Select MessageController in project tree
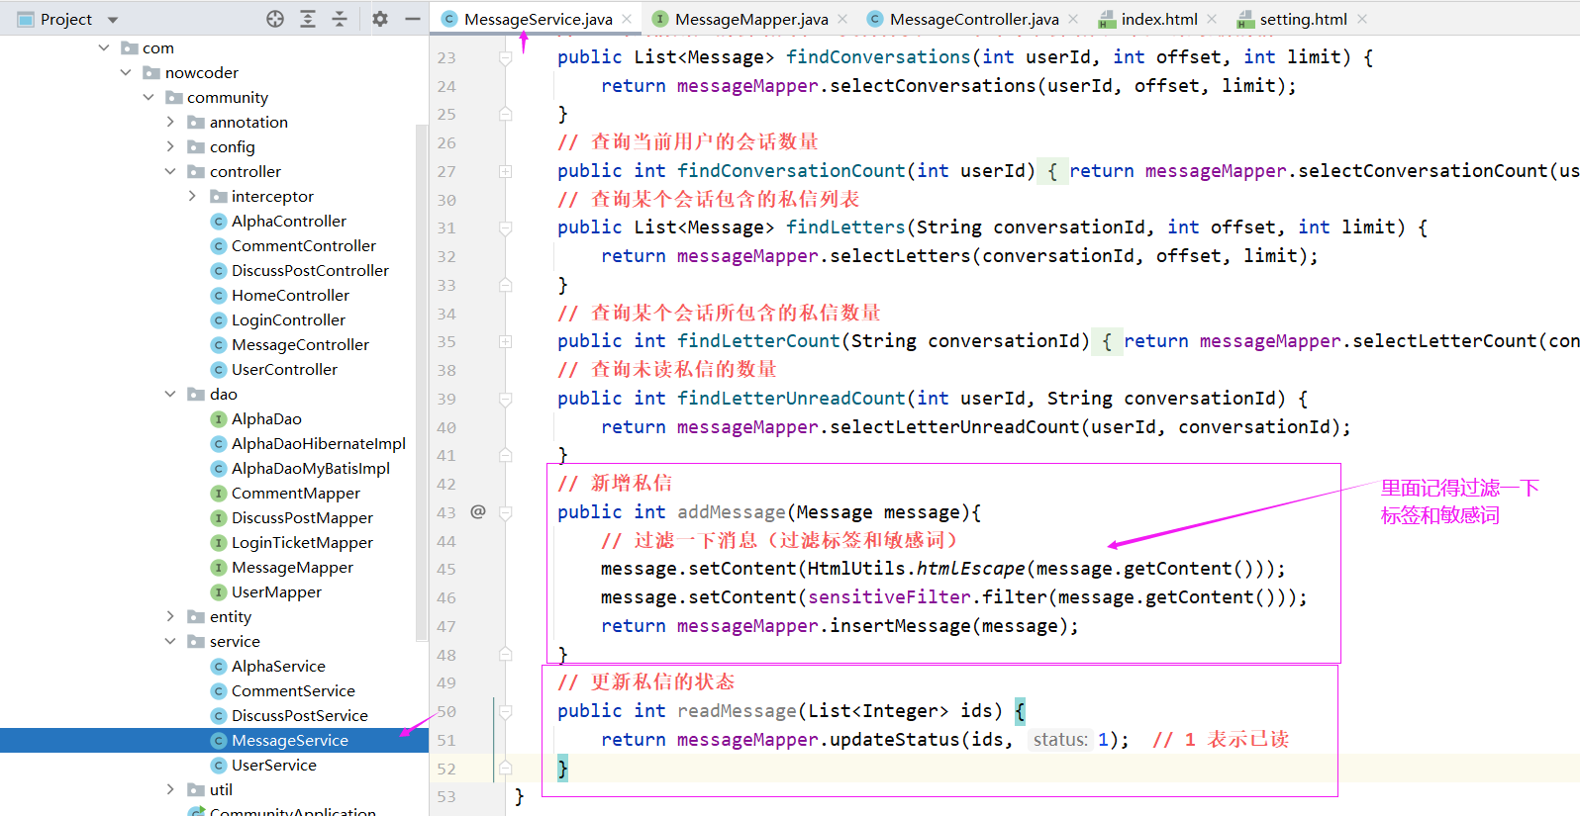This screenshot has height=816, width=1580. coord(300,344)
